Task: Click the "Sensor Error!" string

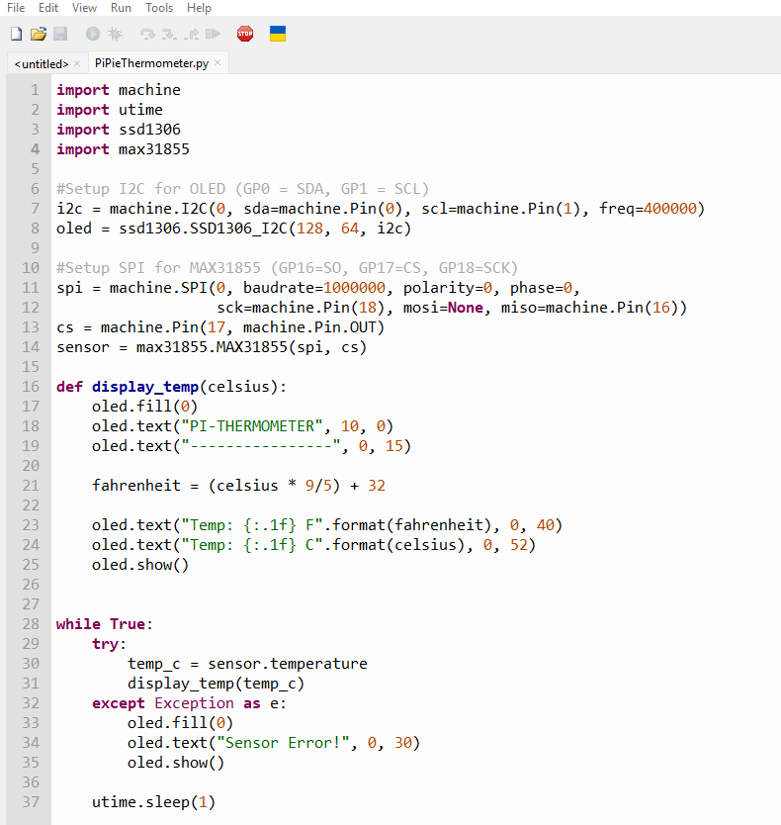Action: click(283, 743)
